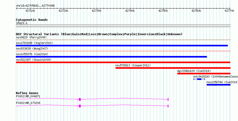Click the chr18:42705642..42770086 position label
Screen dimensions: 238x121
coord(35,6)
